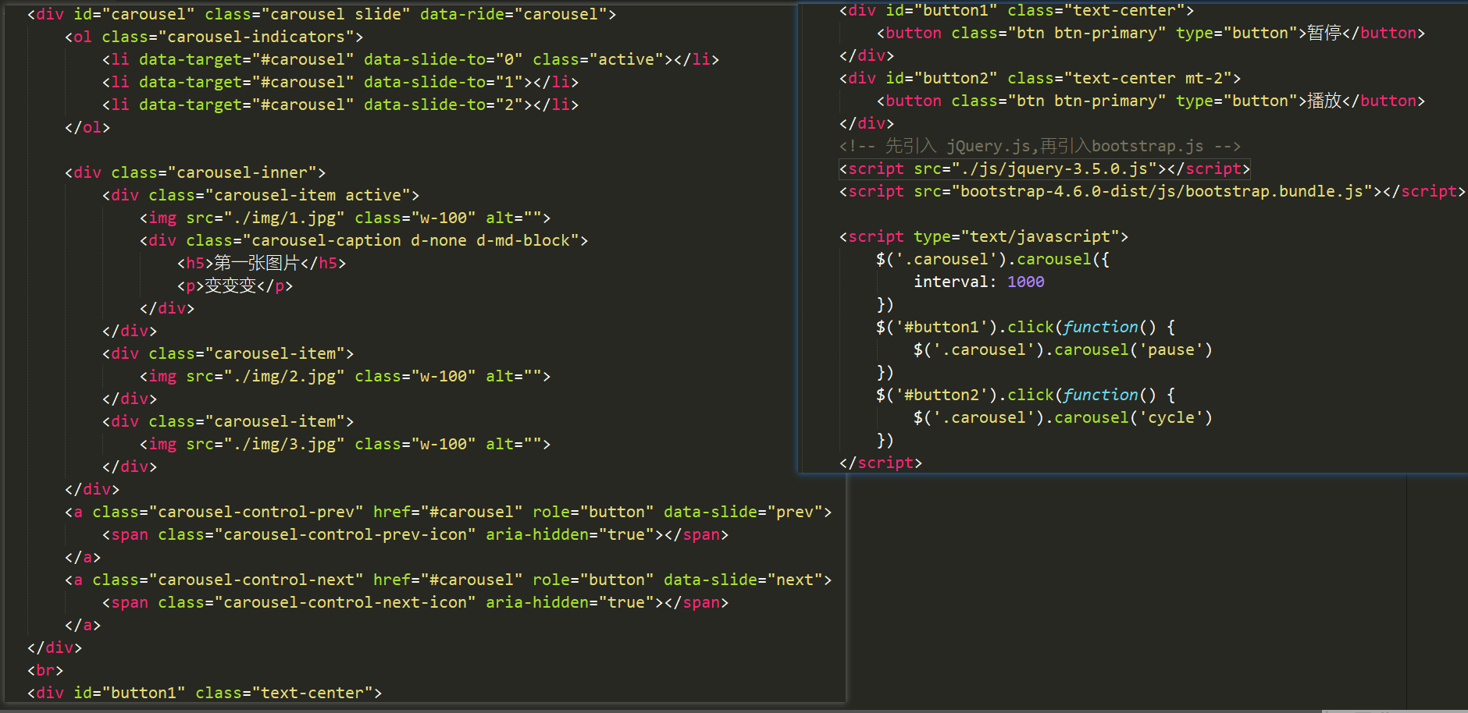Select the "carousel-item active" div line
Image resolution: width=1468 pixels, height=713 pixels.
coord(261,195)
